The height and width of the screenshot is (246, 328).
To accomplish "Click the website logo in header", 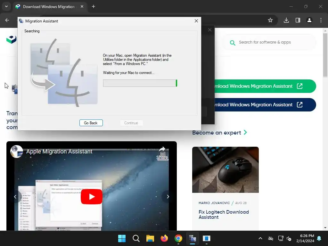I will [x=12, y=39].
